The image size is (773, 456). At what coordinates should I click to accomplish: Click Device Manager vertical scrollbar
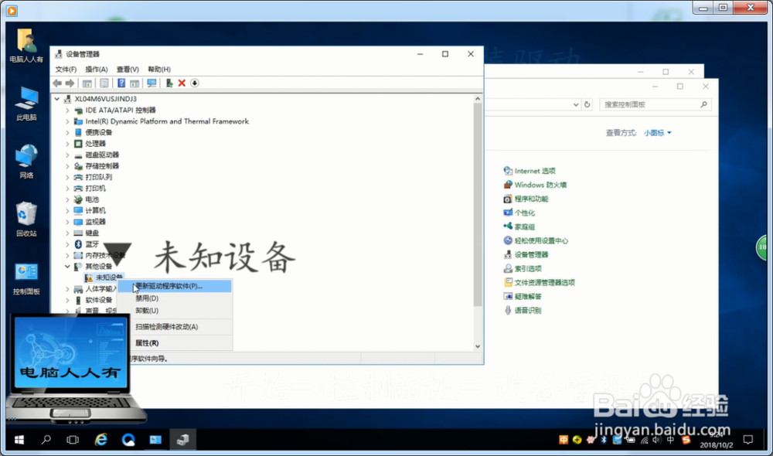[x=477, y=205]
